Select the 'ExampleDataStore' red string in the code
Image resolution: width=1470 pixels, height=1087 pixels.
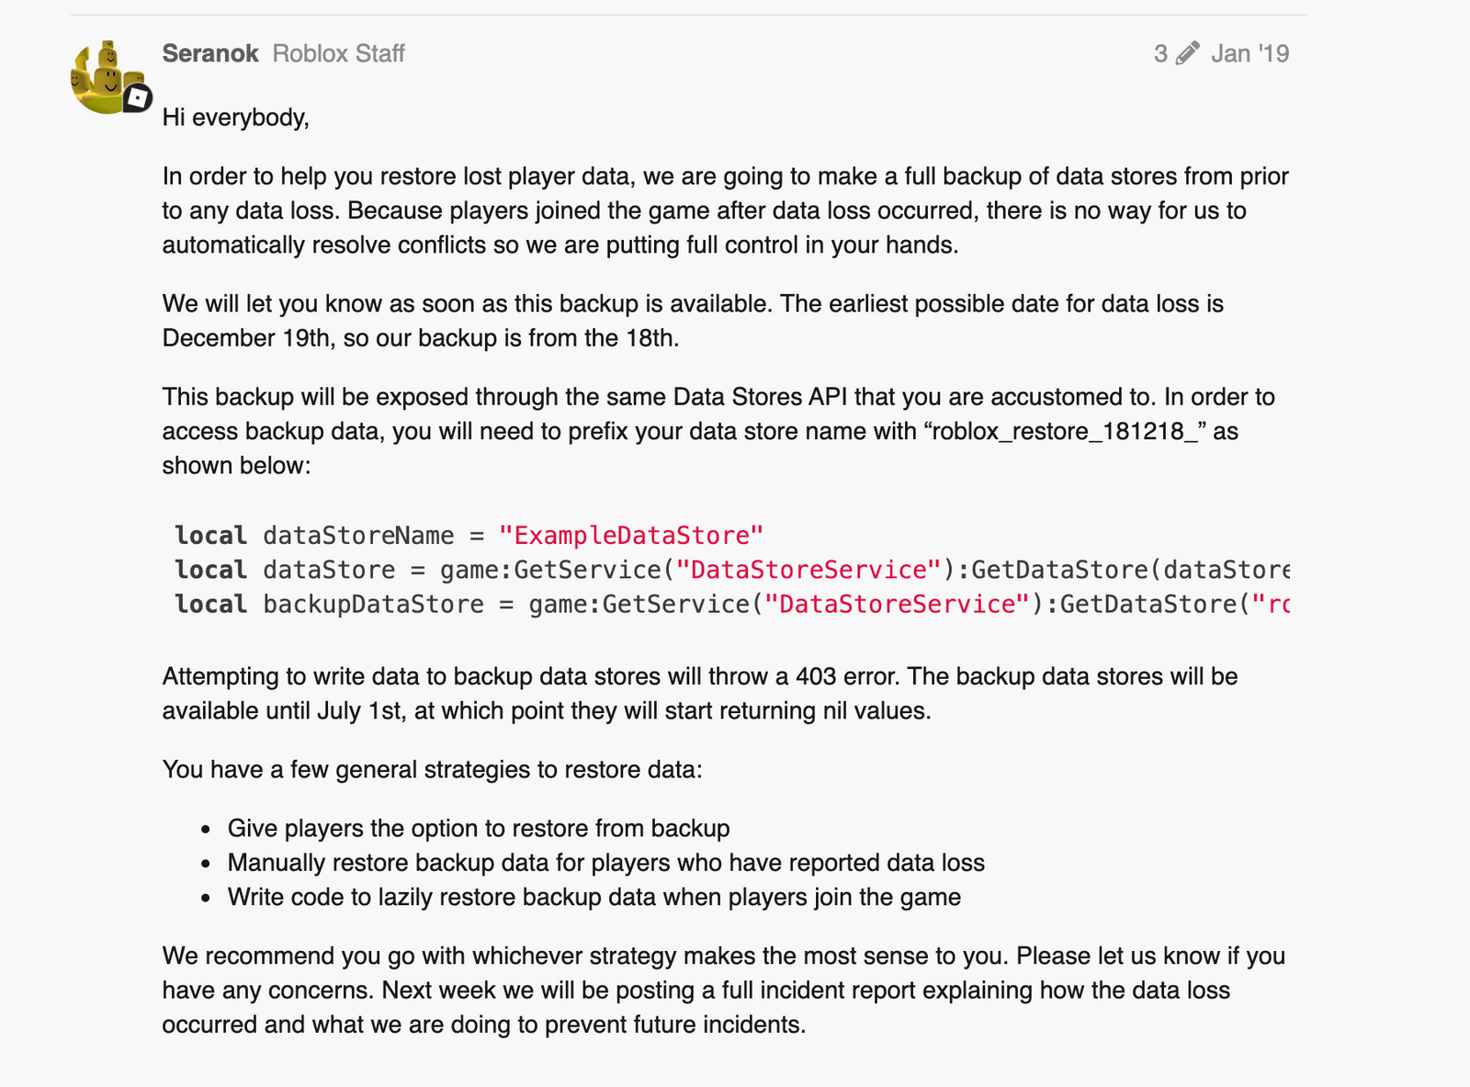[630, 535]
